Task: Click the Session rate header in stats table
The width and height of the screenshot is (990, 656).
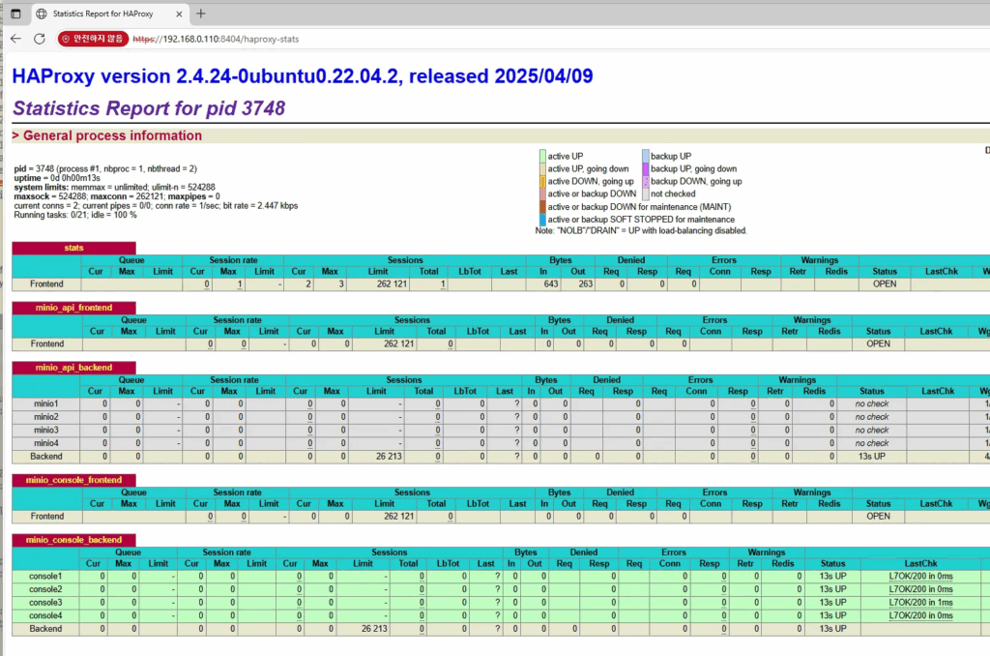Action: point(233,260)
